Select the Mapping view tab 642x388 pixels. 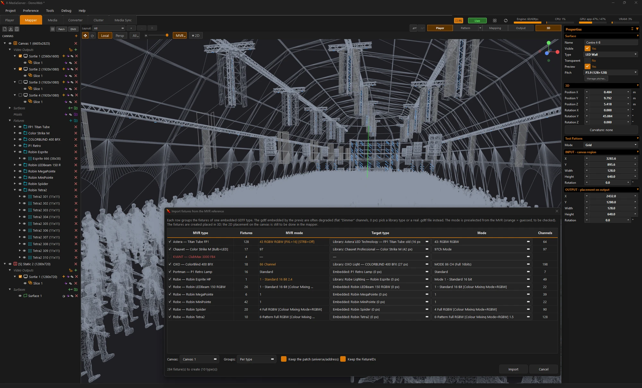pyautogui.click(x=495, y=28)
